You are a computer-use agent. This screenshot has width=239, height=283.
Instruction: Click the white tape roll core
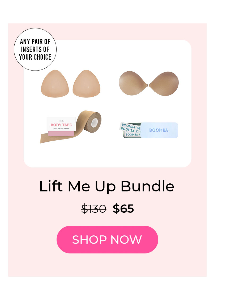pyautogui.click(x=94, y=122)
